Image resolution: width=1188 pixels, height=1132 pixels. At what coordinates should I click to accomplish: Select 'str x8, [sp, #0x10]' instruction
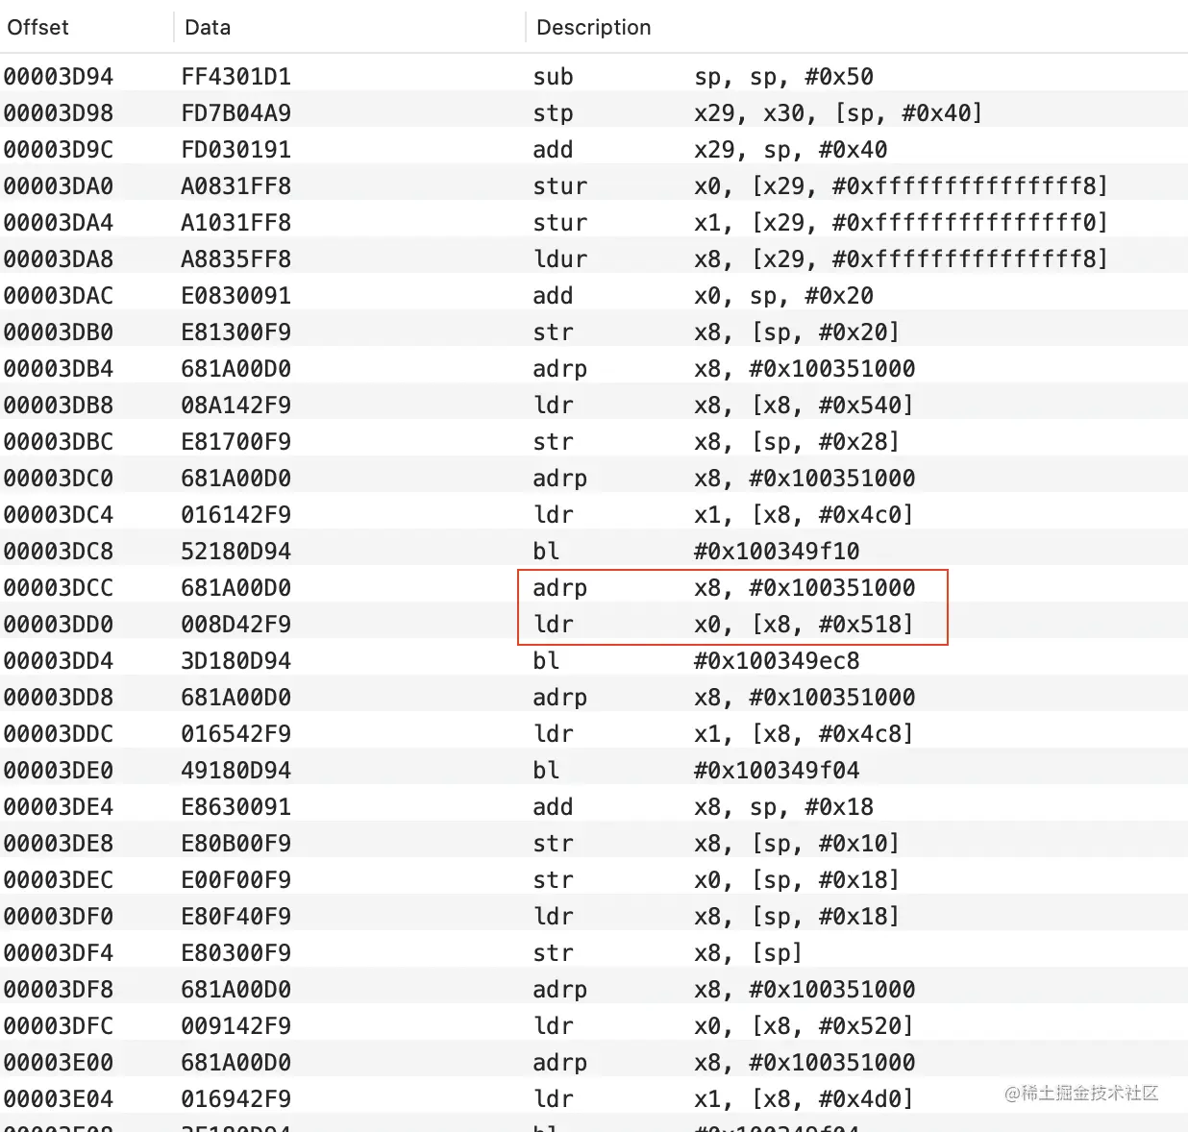point(716,844)
